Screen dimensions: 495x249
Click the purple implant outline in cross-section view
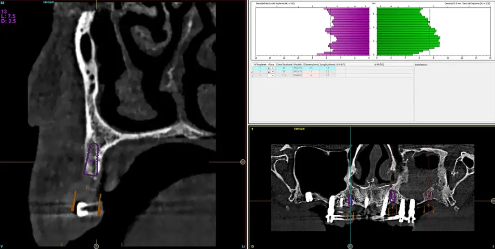click(92, 158)
